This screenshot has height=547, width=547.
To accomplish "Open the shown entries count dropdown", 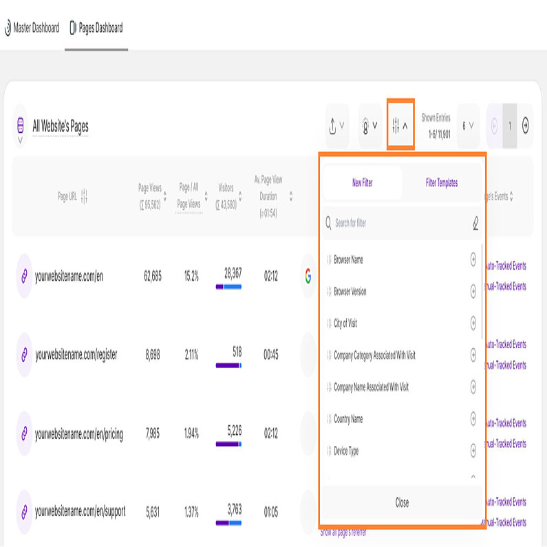I will tap(468, 126).
